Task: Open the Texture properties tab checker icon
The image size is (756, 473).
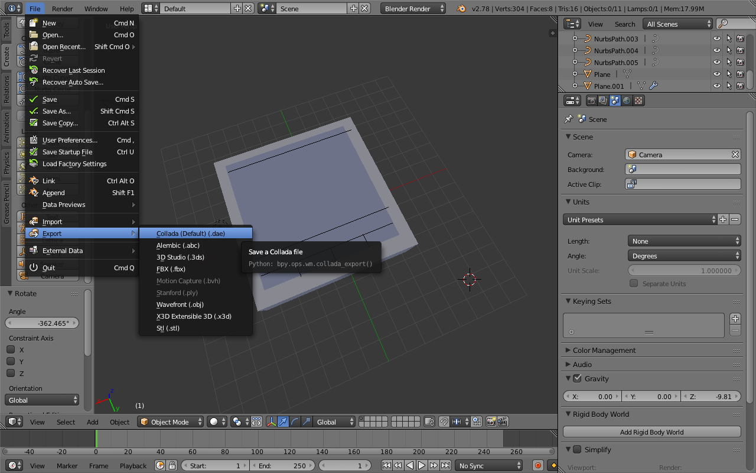Action: pyautogui.click(x=638, y=101)
